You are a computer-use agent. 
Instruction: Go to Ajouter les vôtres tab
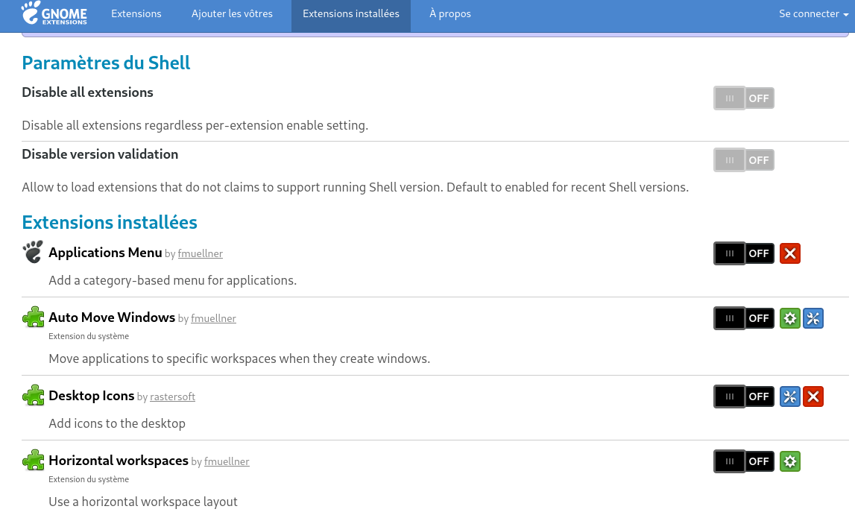[232, 13]
